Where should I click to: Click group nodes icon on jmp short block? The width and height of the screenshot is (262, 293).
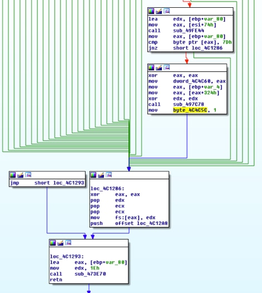tap(28, 175)
